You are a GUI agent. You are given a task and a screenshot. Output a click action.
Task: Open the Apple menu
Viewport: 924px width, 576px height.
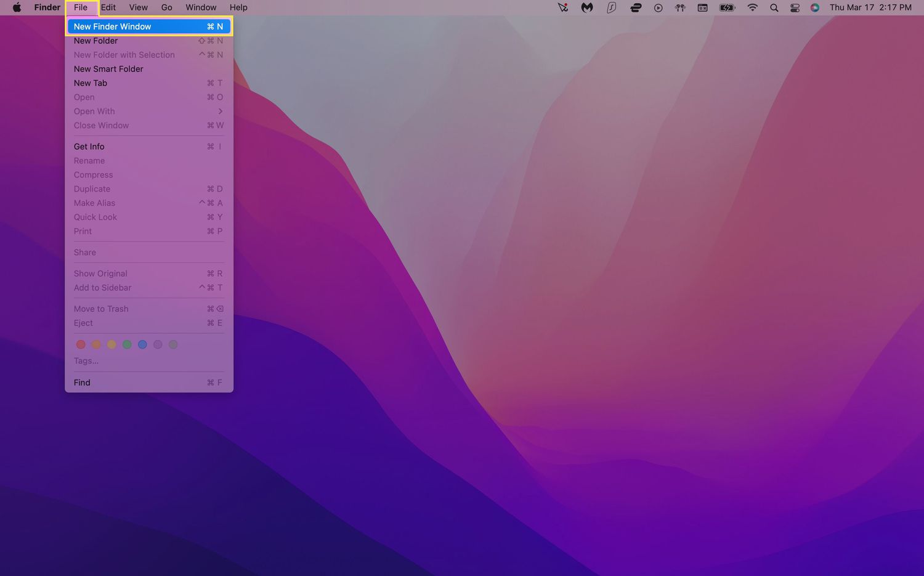(17, 7)
